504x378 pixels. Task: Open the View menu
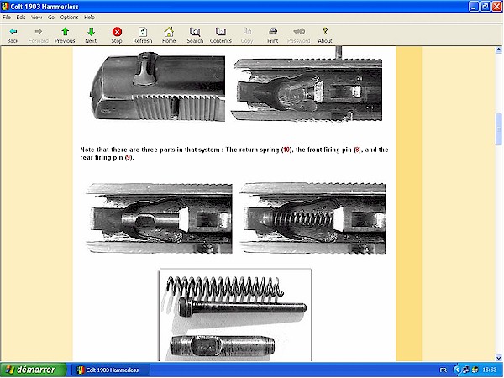coord(36,18)
